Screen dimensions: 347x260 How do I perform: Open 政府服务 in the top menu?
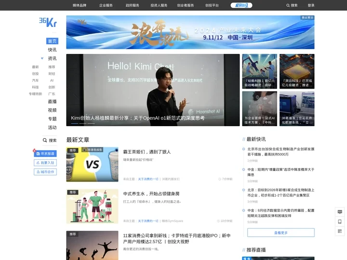tap(133, 5)
